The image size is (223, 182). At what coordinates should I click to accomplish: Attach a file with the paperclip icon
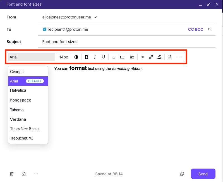click(x=182, y=174)
